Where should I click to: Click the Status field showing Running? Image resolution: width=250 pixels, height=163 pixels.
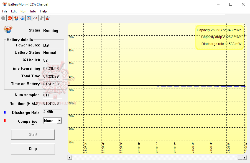(52, 30)
